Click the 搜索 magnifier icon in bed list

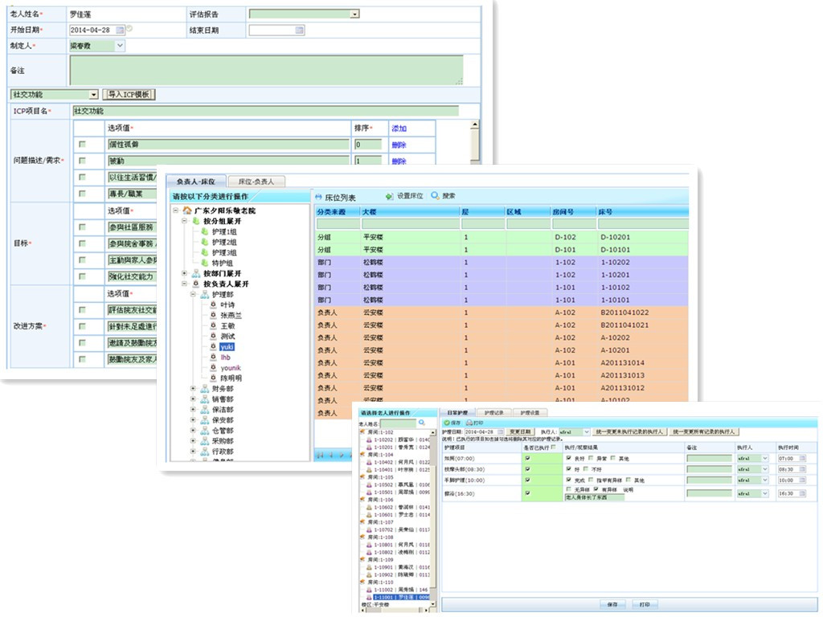pos(436,196)
